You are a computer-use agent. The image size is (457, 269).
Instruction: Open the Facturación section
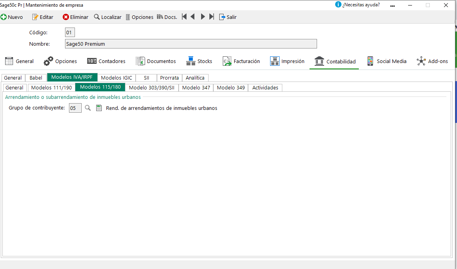coord(241,61)
